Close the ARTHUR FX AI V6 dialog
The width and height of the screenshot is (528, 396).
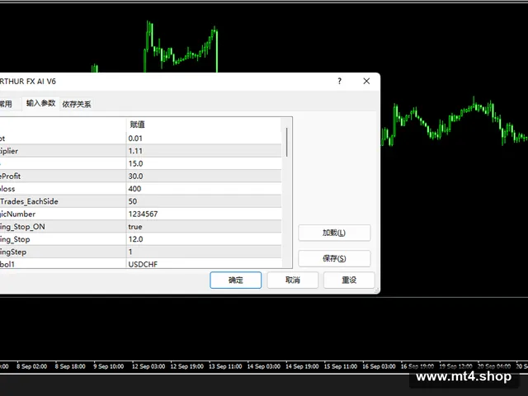[x=366, y=81]
